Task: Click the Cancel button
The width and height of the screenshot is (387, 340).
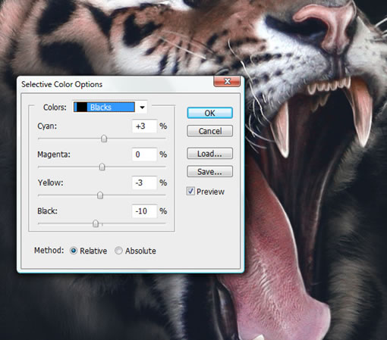Action: coord(209,131)
